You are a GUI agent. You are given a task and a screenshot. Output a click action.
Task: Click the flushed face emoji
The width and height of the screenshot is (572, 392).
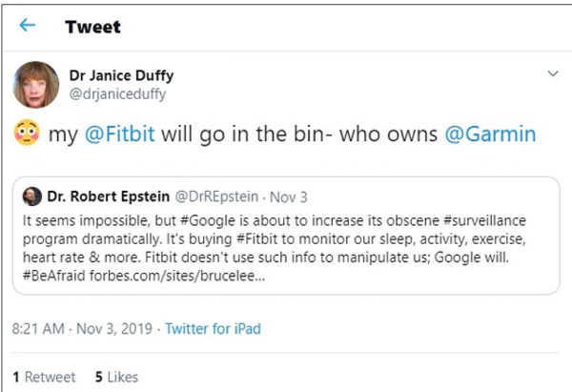click(27, 133)
